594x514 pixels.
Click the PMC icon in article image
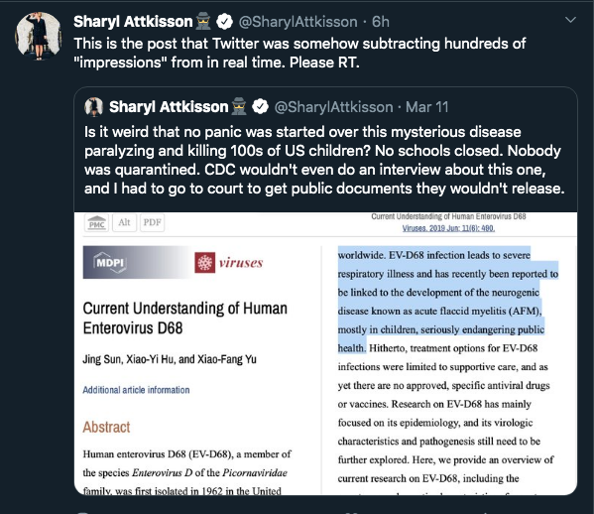(96, 223)
